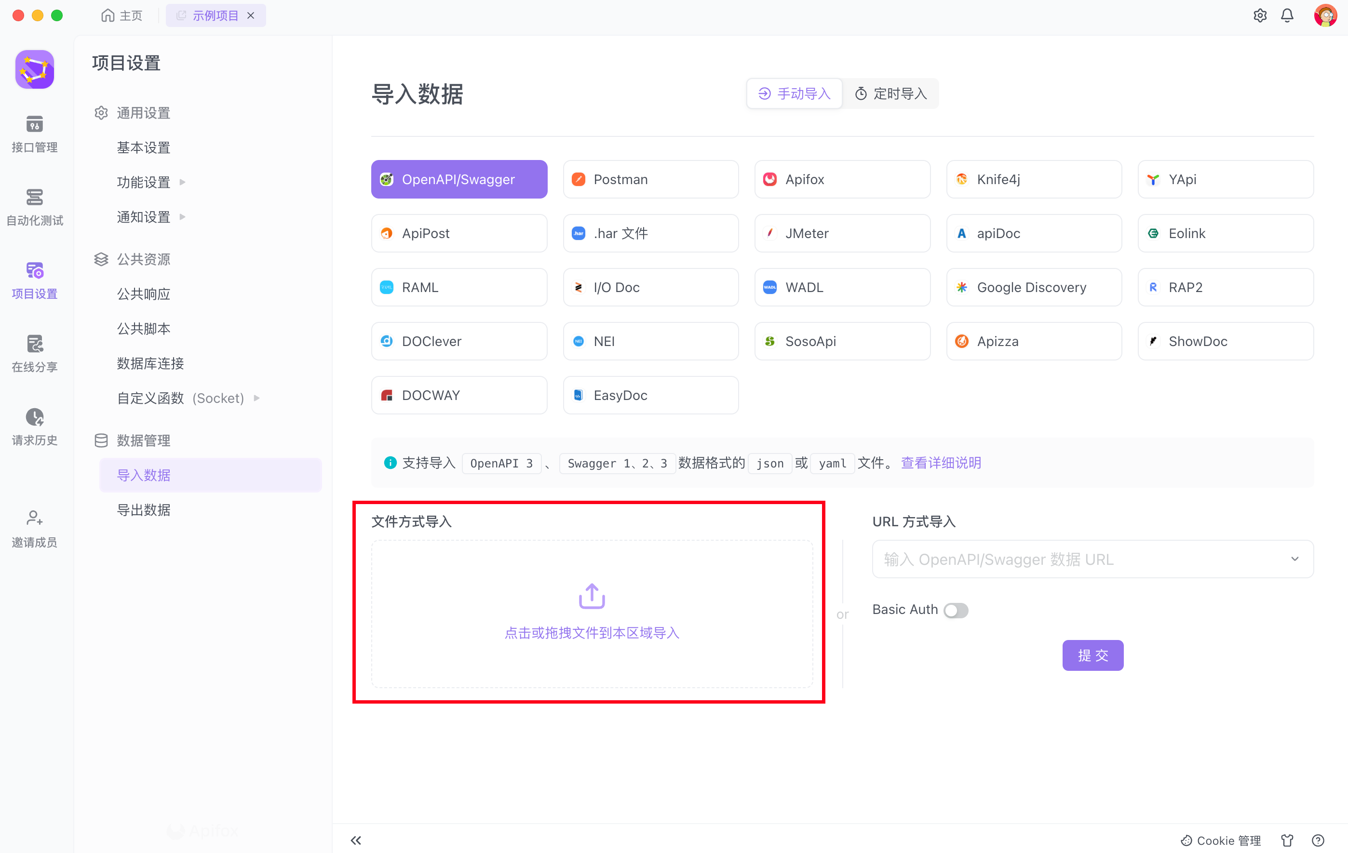This screenshot has height=853, width=1348.
Task: Select RAML import format
Action: (459, 287)
